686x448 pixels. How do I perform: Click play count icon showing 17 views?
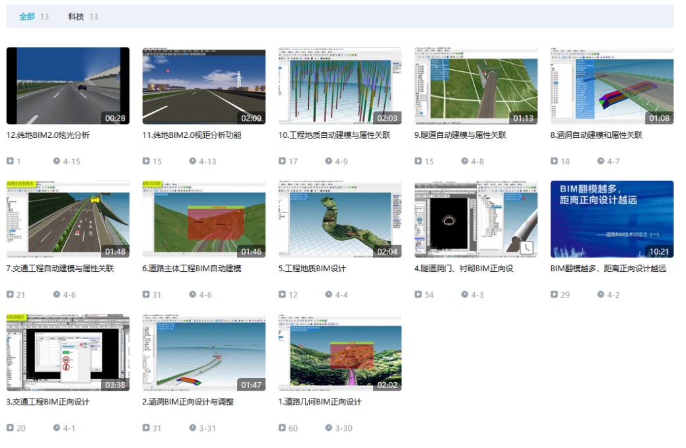283,161
